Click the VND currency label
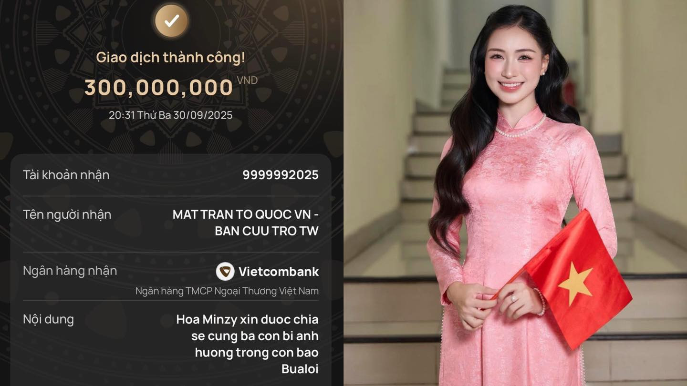This screenshot has height=386, width=687. pos(247,81)
